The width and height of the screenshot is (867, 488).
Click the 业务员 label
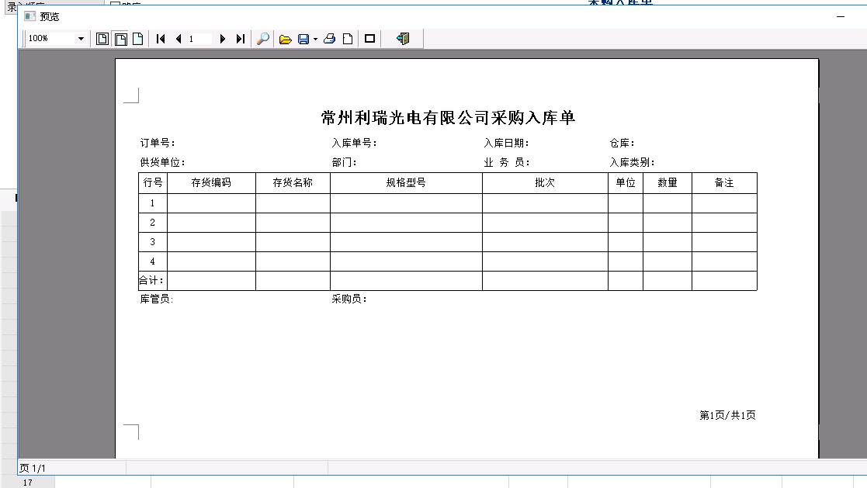pyautogui.click(x=507, y=162)
